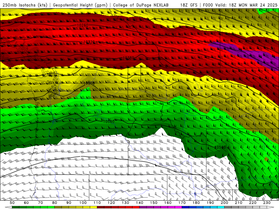Select the 180 knot colorbar tick label
The width and height of the screenshot is (279, 209).
pyautogui.click(x=196, y=203)
